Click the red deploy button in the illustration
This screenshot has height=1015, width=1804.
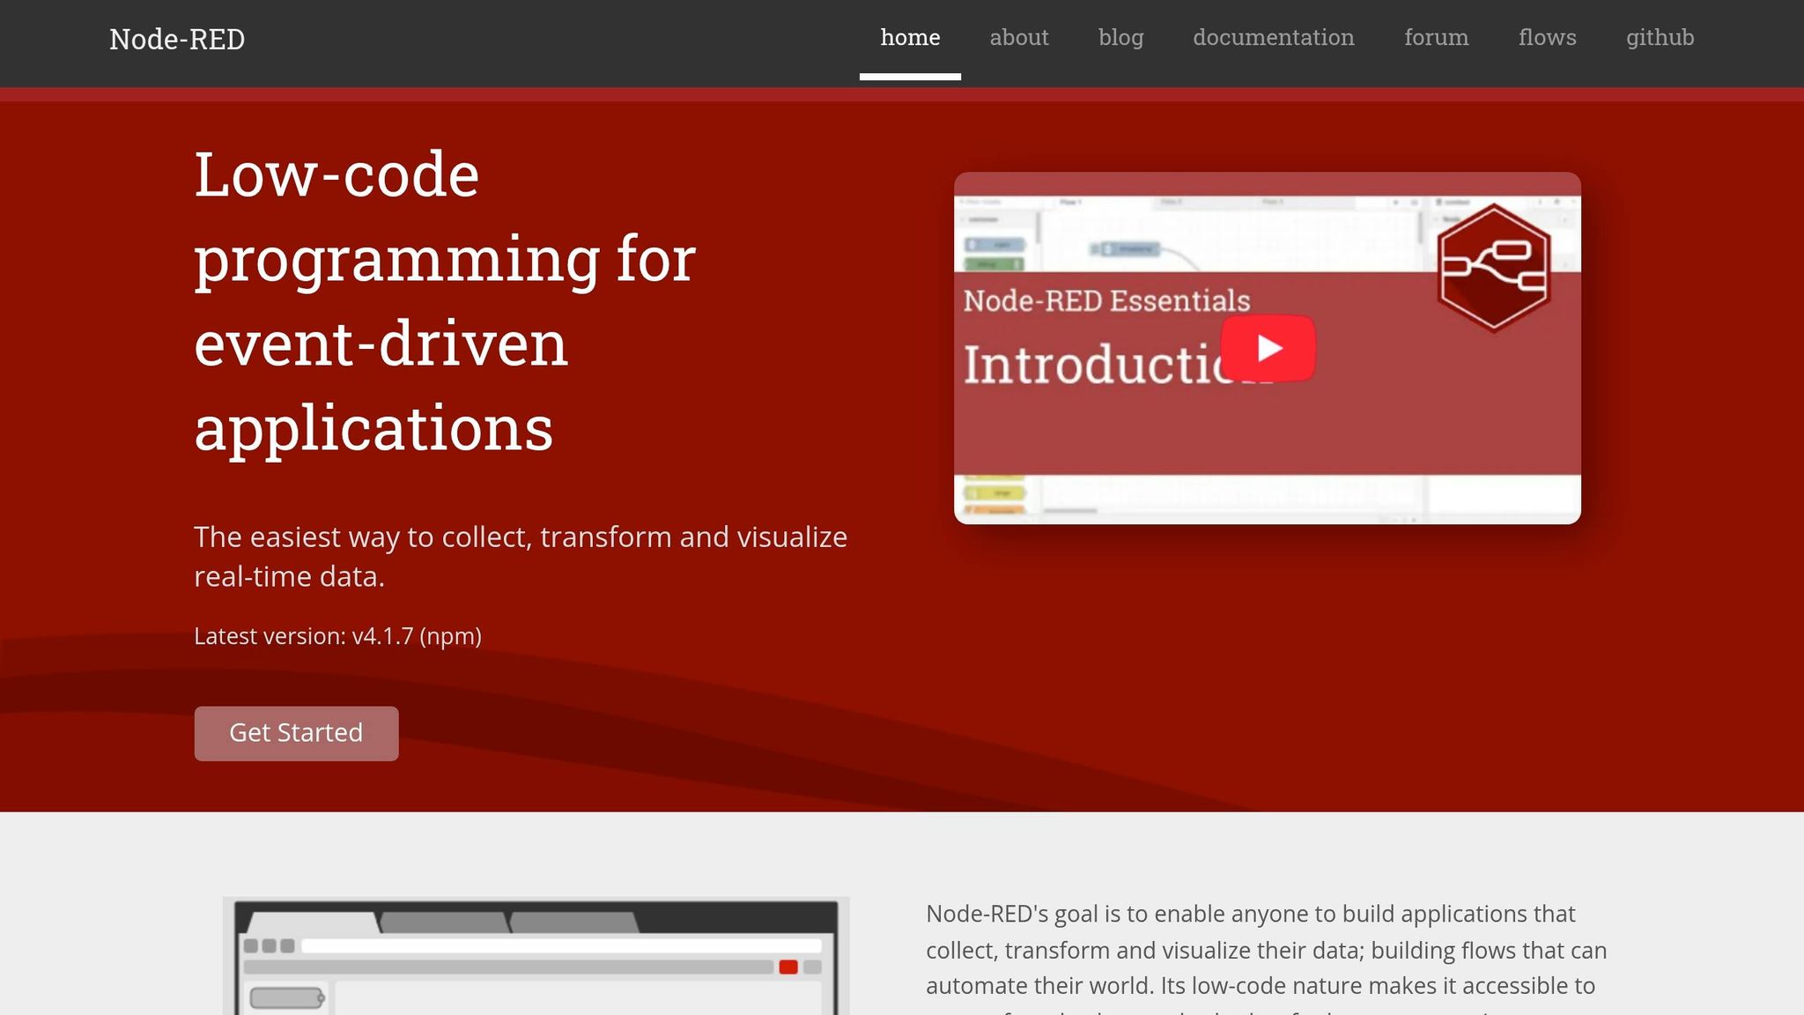coord(788,967)
